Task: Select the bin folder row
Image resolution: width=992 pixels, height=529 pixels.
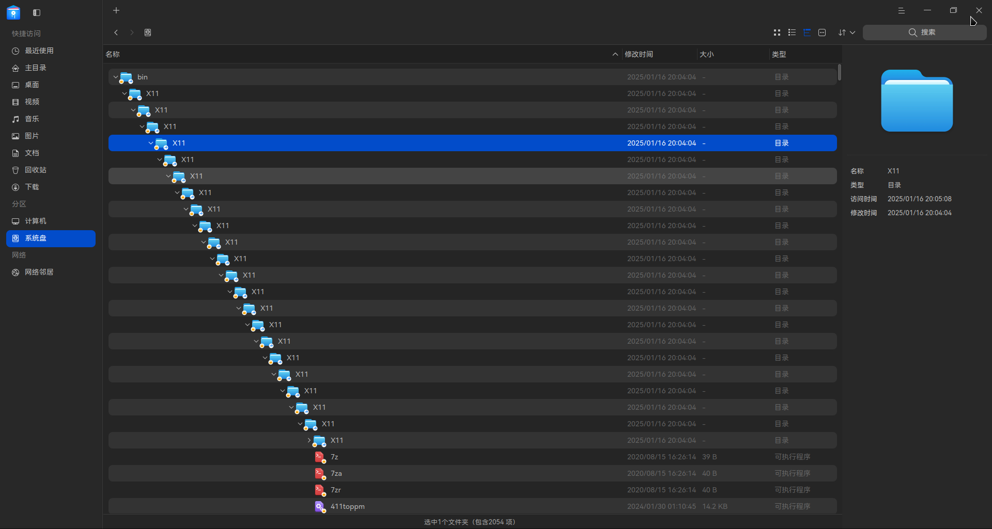Action: pos(472,77)
